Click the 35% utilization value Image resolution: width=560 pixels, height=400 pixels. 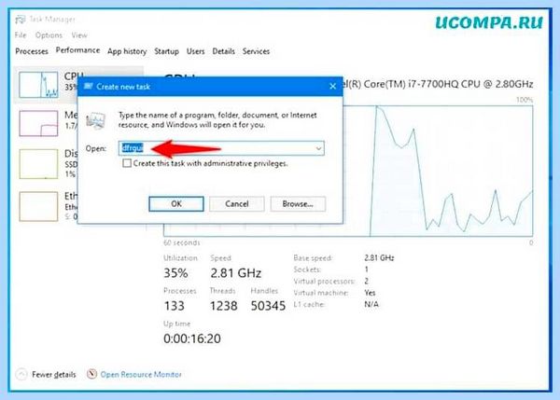(x=175, y=273)
